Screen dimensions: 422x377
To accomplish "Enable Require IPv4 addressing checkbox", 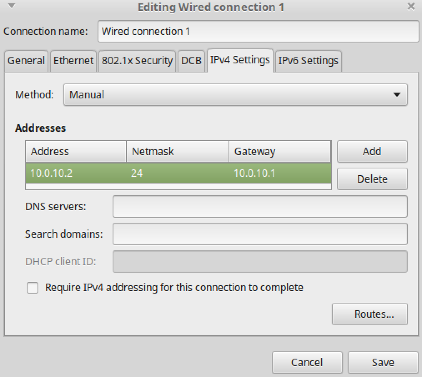I will 33,288.
